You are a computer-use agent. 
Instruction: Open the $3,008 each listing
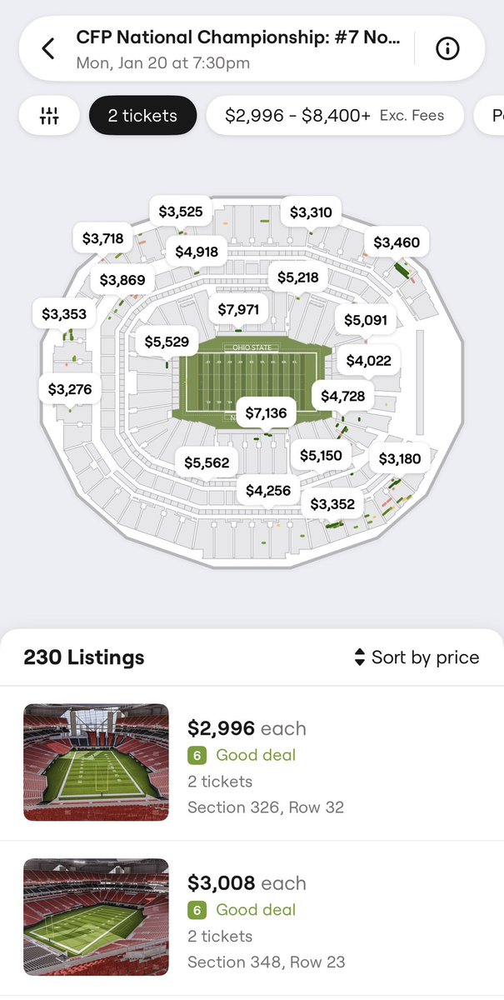(x=252, y=917)
